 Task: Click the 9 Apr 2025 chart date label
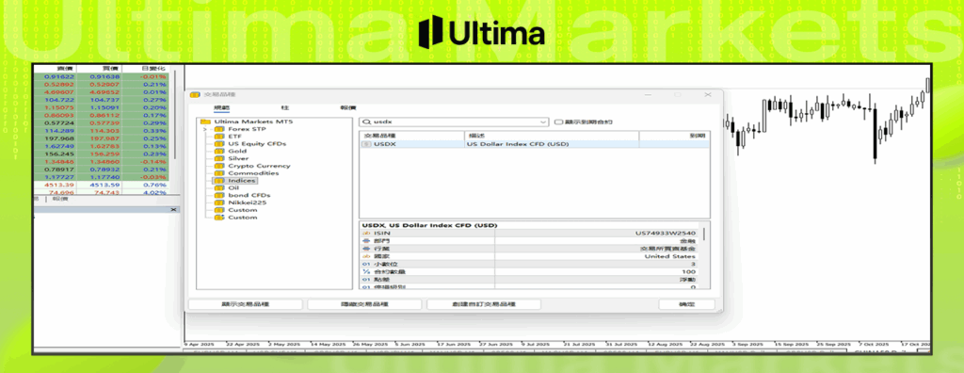pyautogui.click(x=200, y=344)
